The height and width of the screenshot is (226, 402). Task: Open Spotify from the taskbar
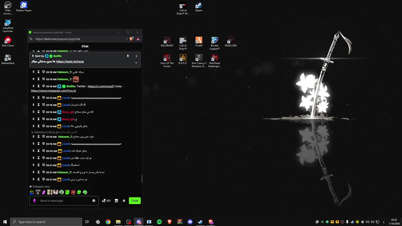pos(159,222)
